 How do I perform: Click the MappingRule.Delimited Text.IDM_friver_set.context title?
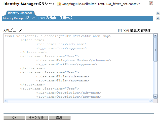coord(101,4)
